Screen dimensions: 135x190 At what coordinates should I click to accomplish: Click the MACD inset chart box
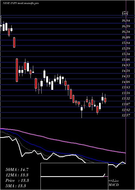coord(74,176)
